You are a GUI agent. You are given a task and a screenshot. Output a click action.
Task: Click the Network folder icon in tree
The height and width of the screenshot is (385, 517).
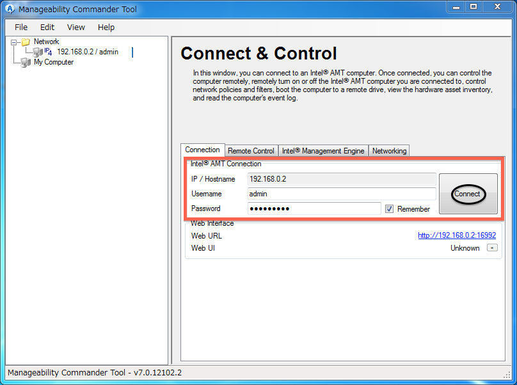(x=26, y=42)
